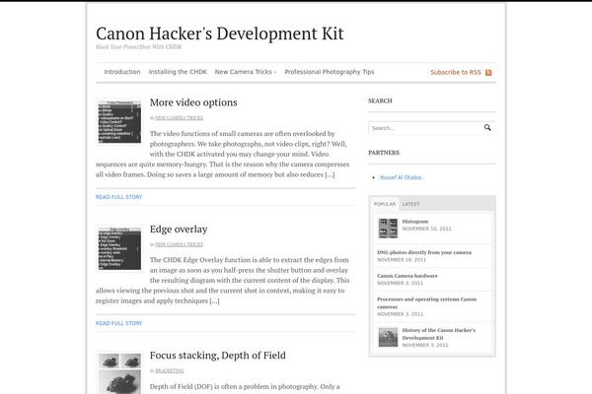Open Professional Photography Tips page
The height and width of the screenshot is (394, 592).
[x=330, y=72]
